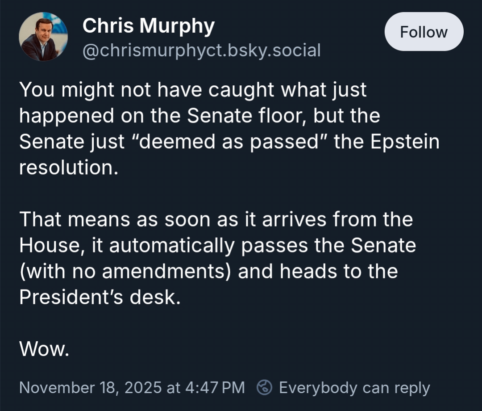Click the phrase "(with no amendments)"
This screenshot has width=482, height=411.
pos(125,271)
